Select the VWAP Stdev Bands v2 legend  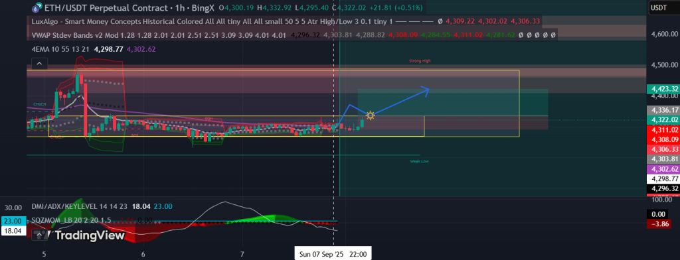click(159, 34)
